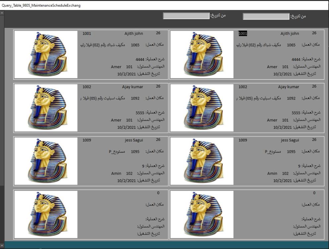Click the 1001 field in the left card
The image size is (329, 249).
pos(87,34)
